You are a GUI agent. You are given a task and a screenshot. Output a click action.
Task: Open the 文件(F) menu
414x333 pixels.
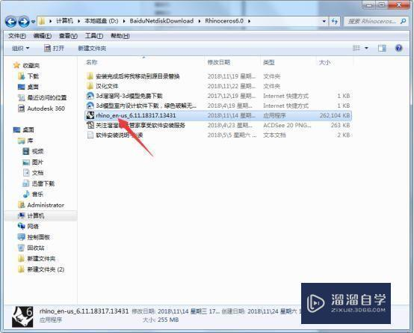17,36
